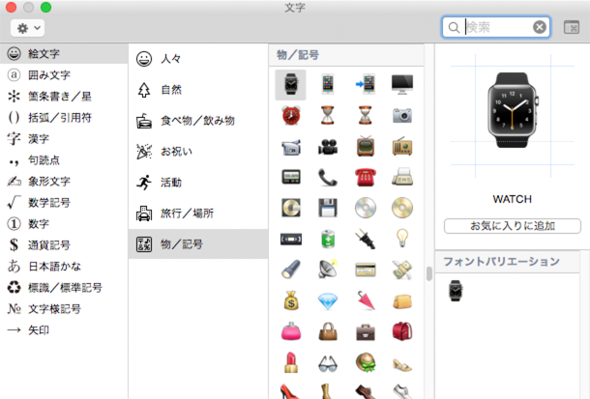
Task: Select 句読点 category
Action: (x=64, y=160)
